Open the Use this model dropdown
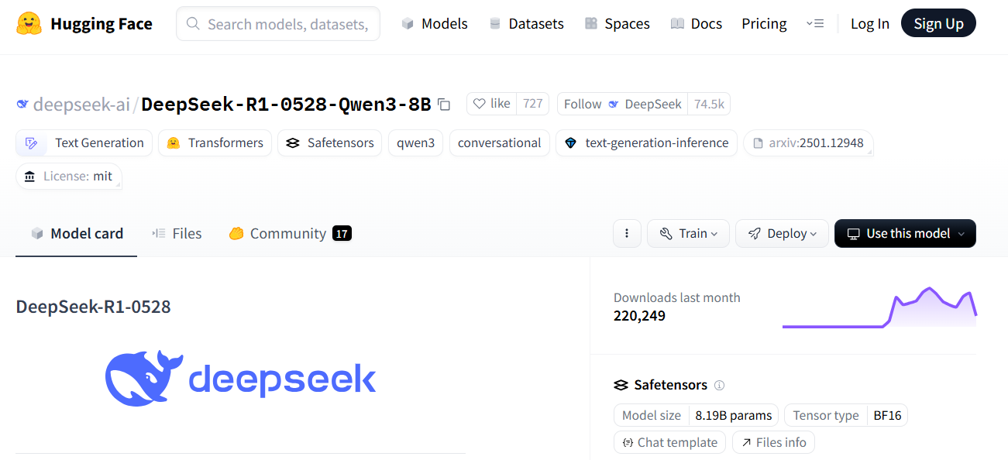Image resolution: width=1008 pixels, height=460 pixels. pos(905,234)
